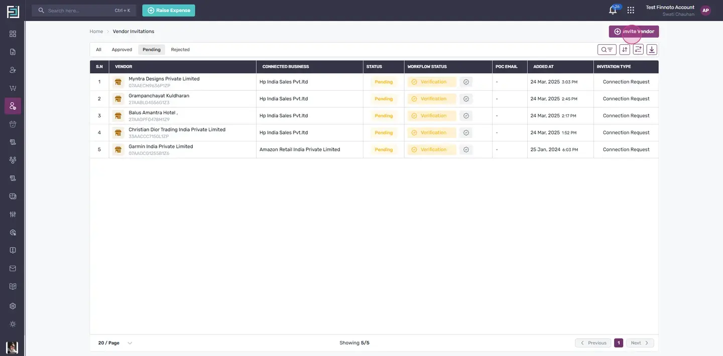Go to Home in the breadcrumb
This screenshot has height=356, width=723.
(x=96, y=32)
